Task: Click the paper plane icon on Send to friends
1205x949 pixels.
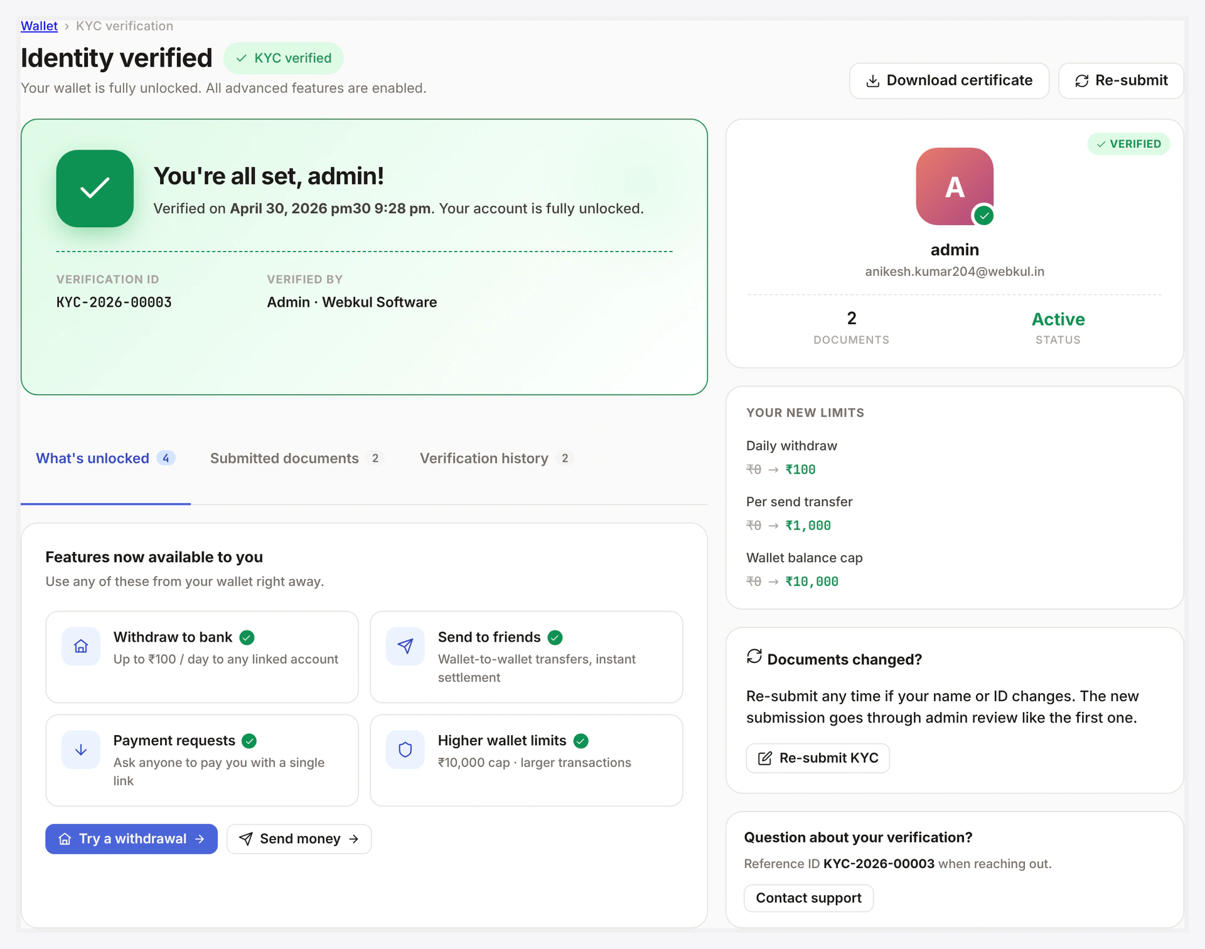Action: coord(405,646)
